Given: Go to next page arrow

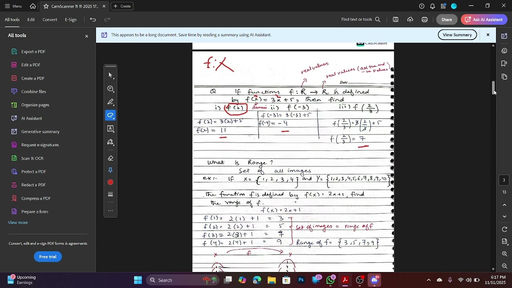Looking at the screenshot, I should (x=504, y=216).
